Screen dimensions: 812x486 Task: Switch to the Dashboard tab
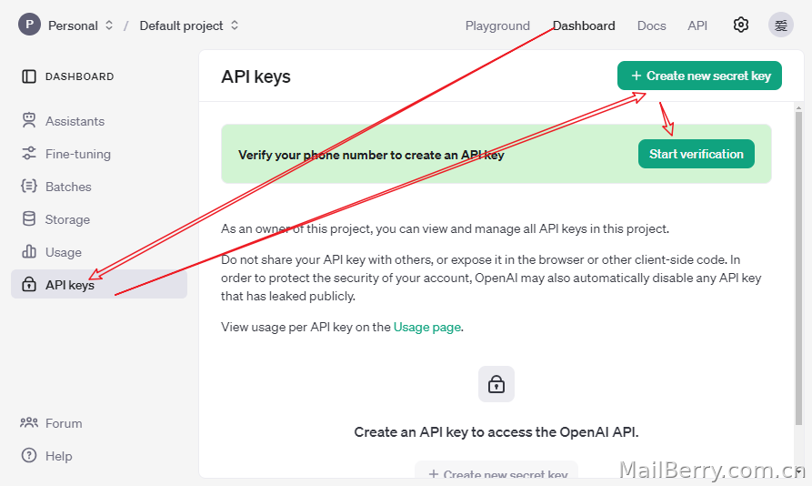(x=584, y=25)
